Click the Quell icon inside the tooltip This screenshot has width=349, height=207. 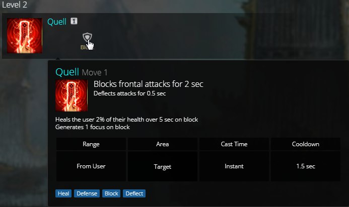(72, 95)
